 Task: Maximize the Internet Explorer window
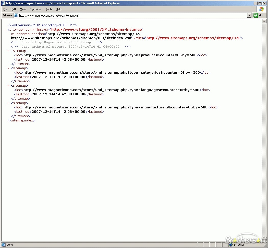pyautogui.click(x=260, y=3)
